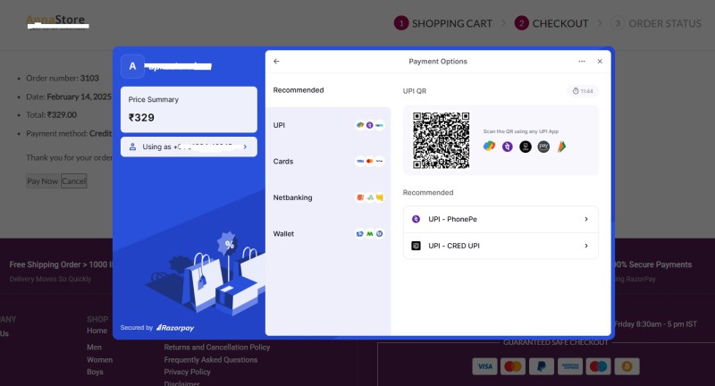715x386 pixels.
Task: Click the user icon in 'Using as' row
Action: 132,147
